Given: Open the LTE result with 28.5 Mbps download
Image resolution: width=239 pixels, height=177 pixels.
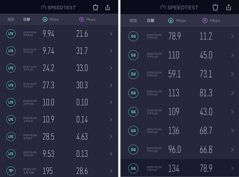Looking at the screenshot, I should [x=59, y=137].
